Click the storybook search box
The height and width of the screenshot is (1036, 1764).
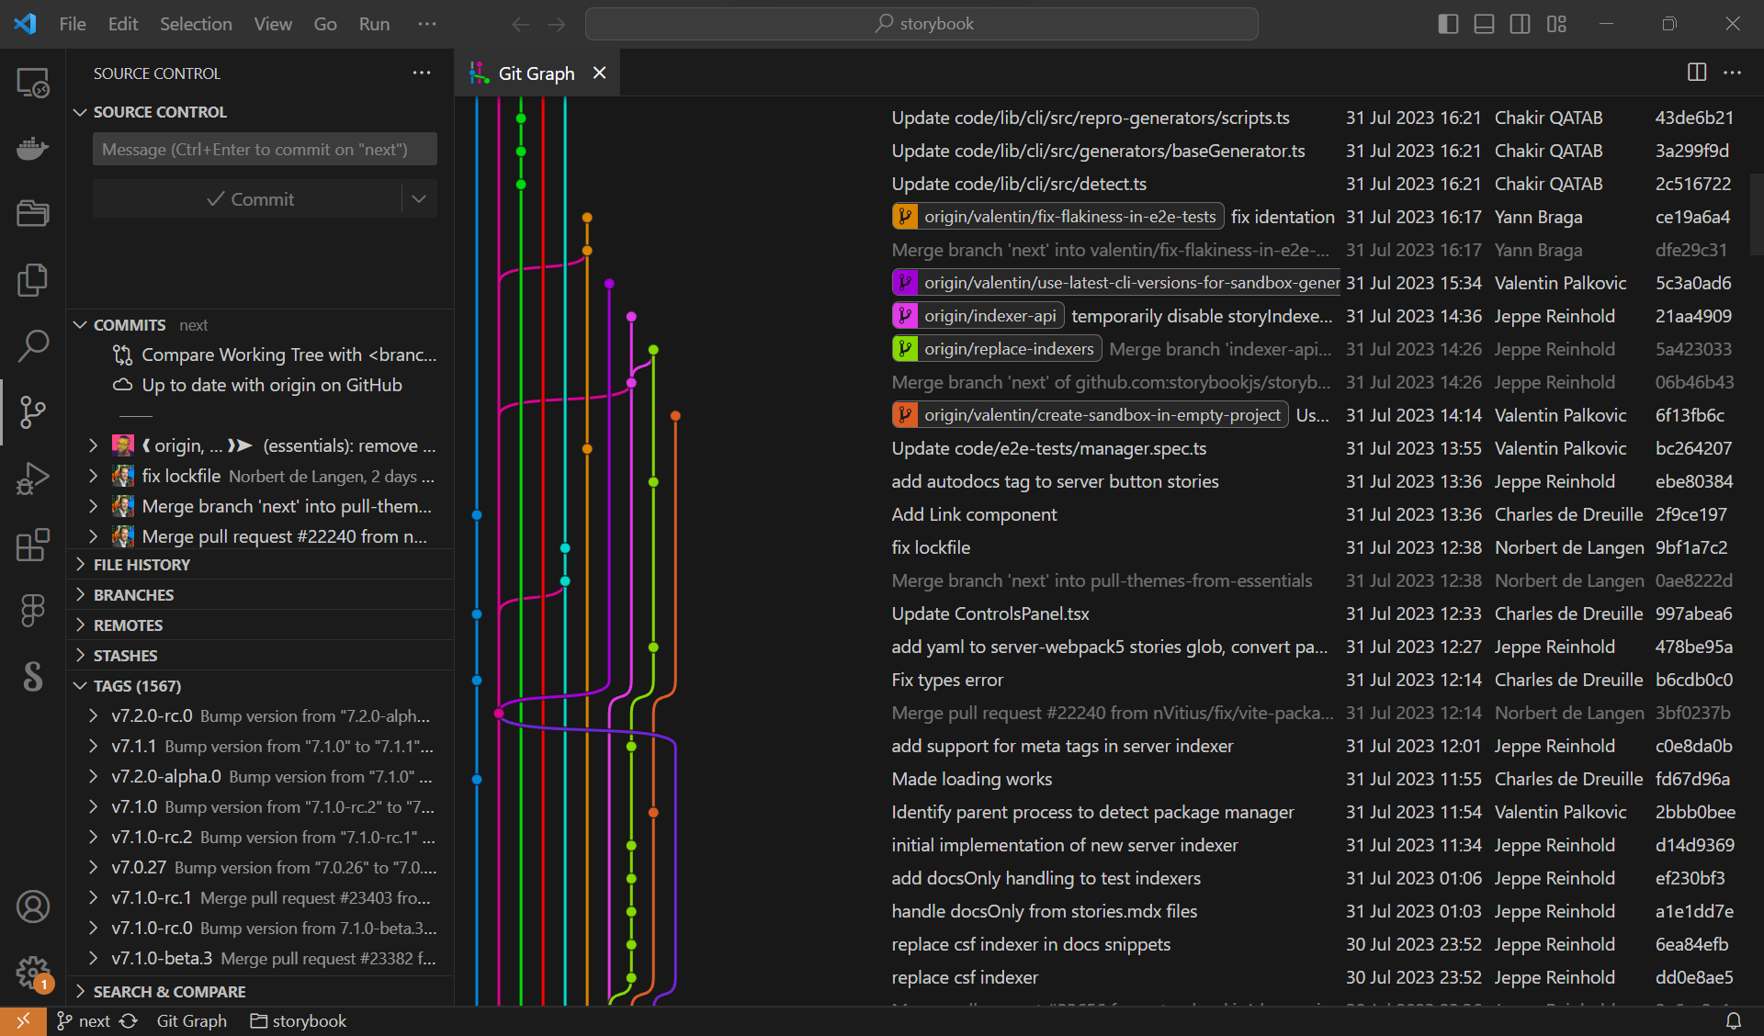click(922, 24)
